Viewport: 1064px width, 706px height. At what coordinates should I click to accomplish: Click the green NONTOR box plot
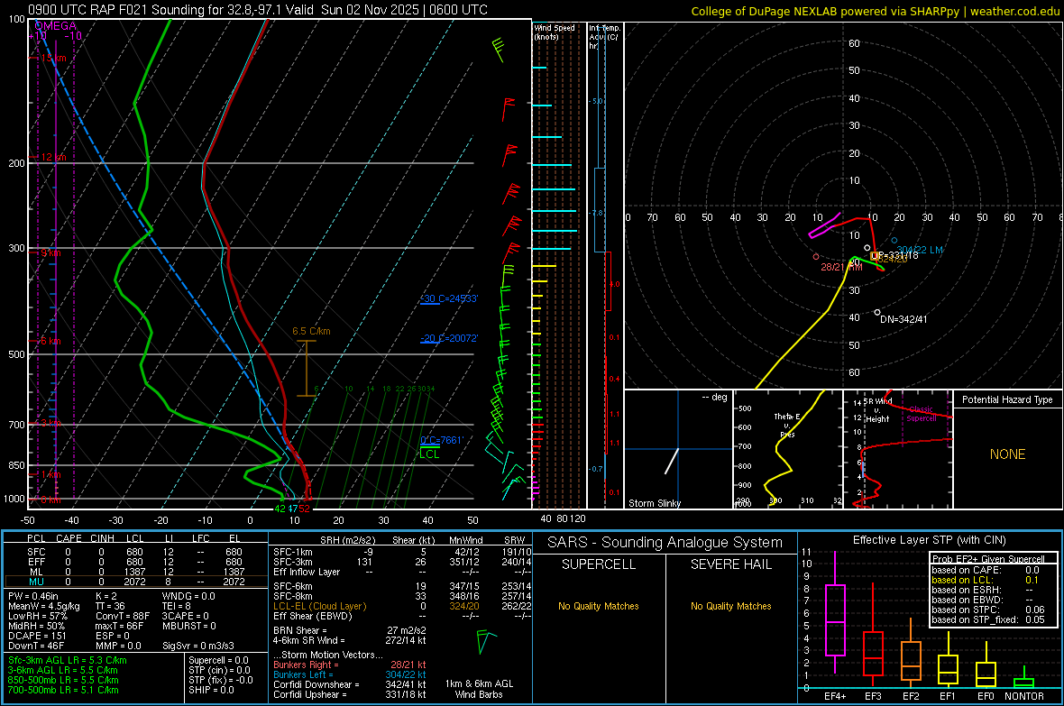coord(1024,679)
